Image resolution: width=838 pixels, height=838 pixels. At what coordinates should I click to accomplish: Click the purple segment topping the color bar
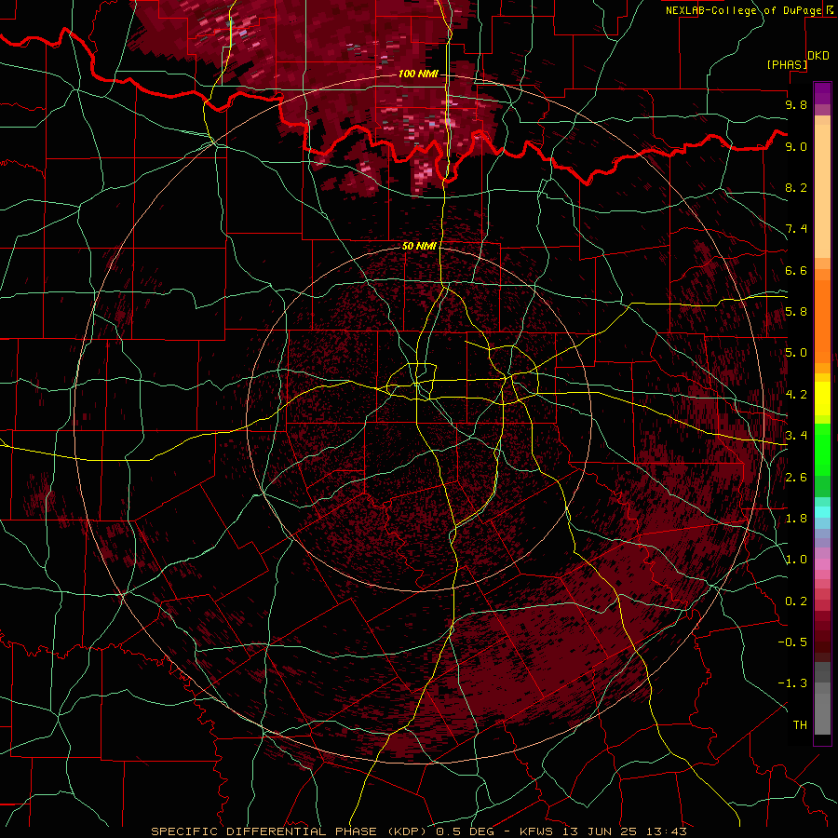click(x=822, y=93)
